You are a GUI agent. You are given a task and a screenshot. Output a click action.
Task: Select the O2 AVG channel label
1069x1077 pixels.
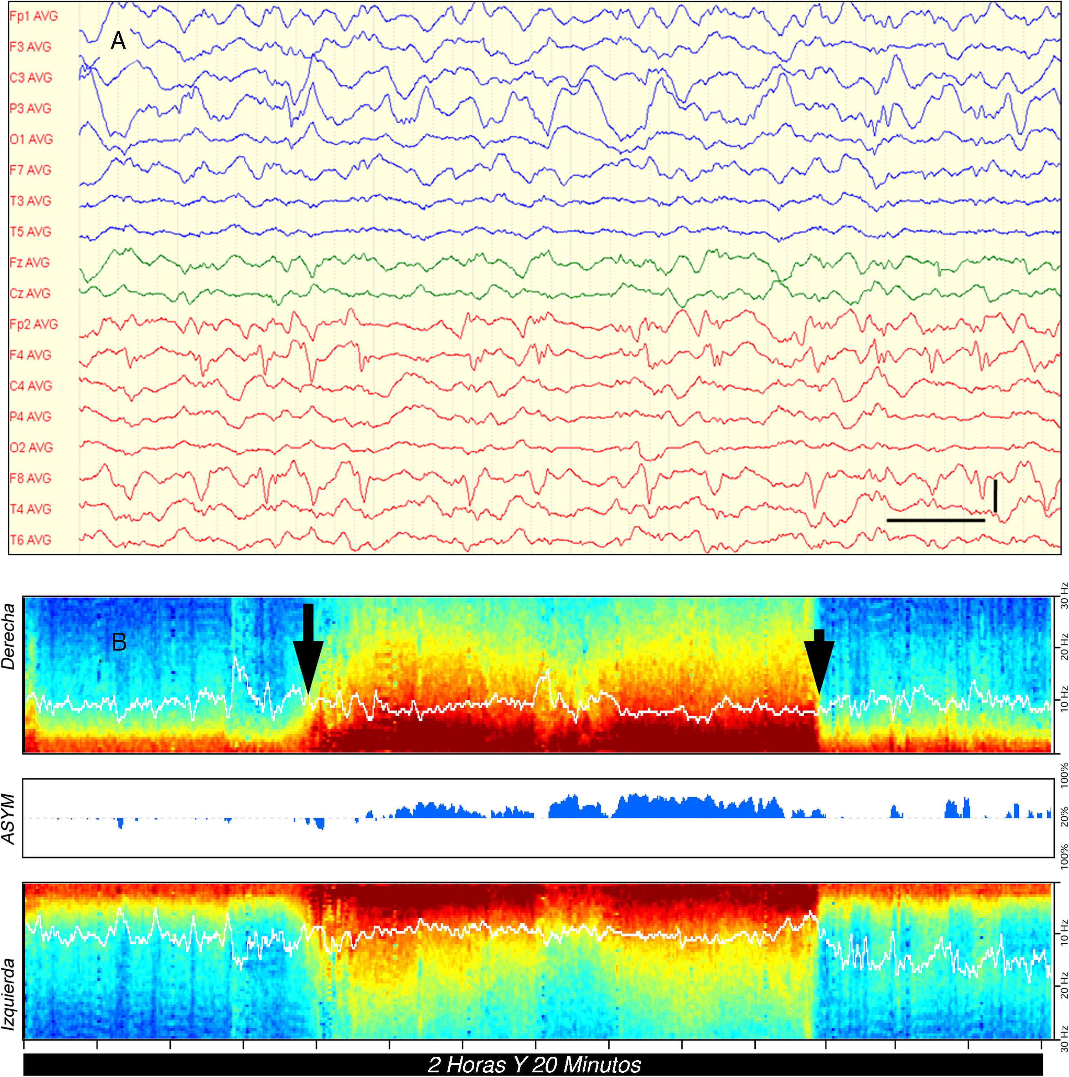coord(31,447)
